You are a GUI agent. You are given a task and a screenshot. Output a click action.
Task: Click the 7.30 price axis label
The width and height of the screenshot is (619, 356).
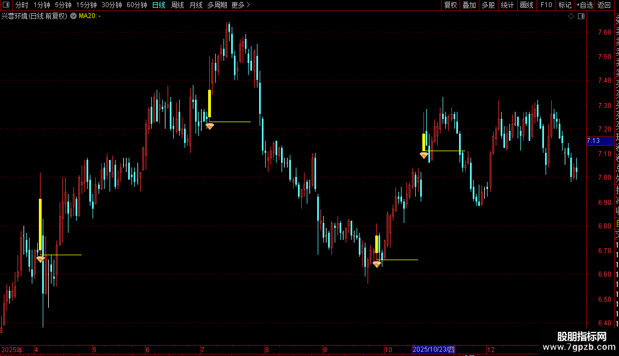604,106
